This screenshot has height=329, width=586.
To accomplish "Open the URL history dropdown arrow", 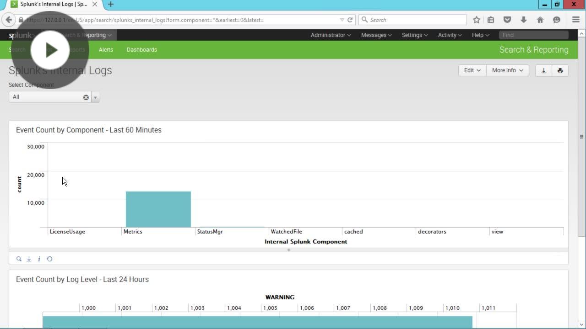I will pyautogui.click(x=342, y=20).
